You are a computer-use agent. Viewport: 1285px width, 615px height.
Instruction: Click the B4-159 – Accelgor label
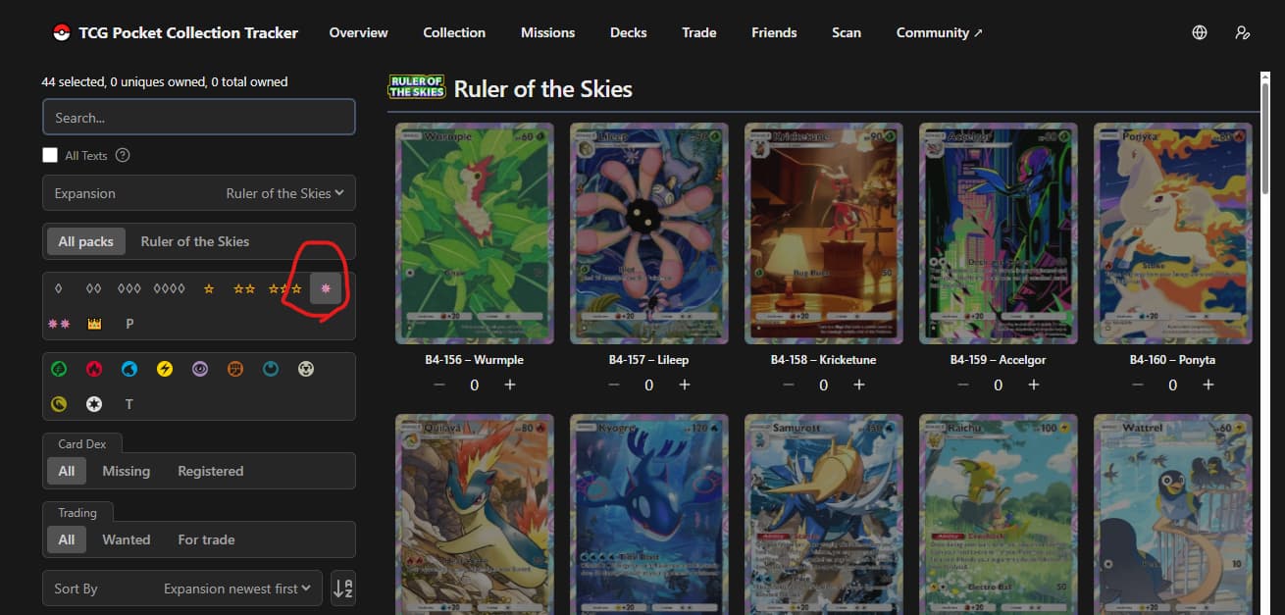coord(999,360)
